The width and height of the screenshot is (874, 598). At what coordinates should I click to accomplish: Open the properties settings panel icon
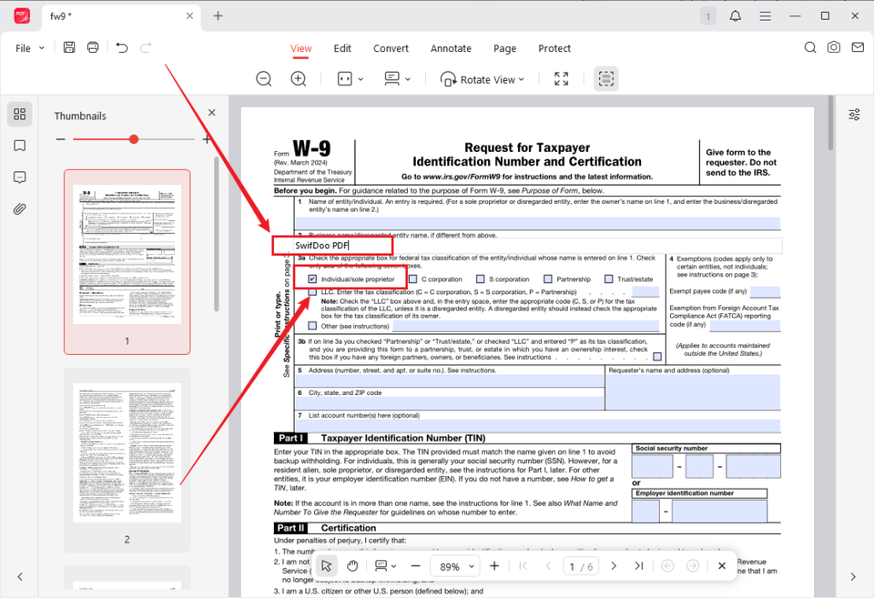coord(854,115)
